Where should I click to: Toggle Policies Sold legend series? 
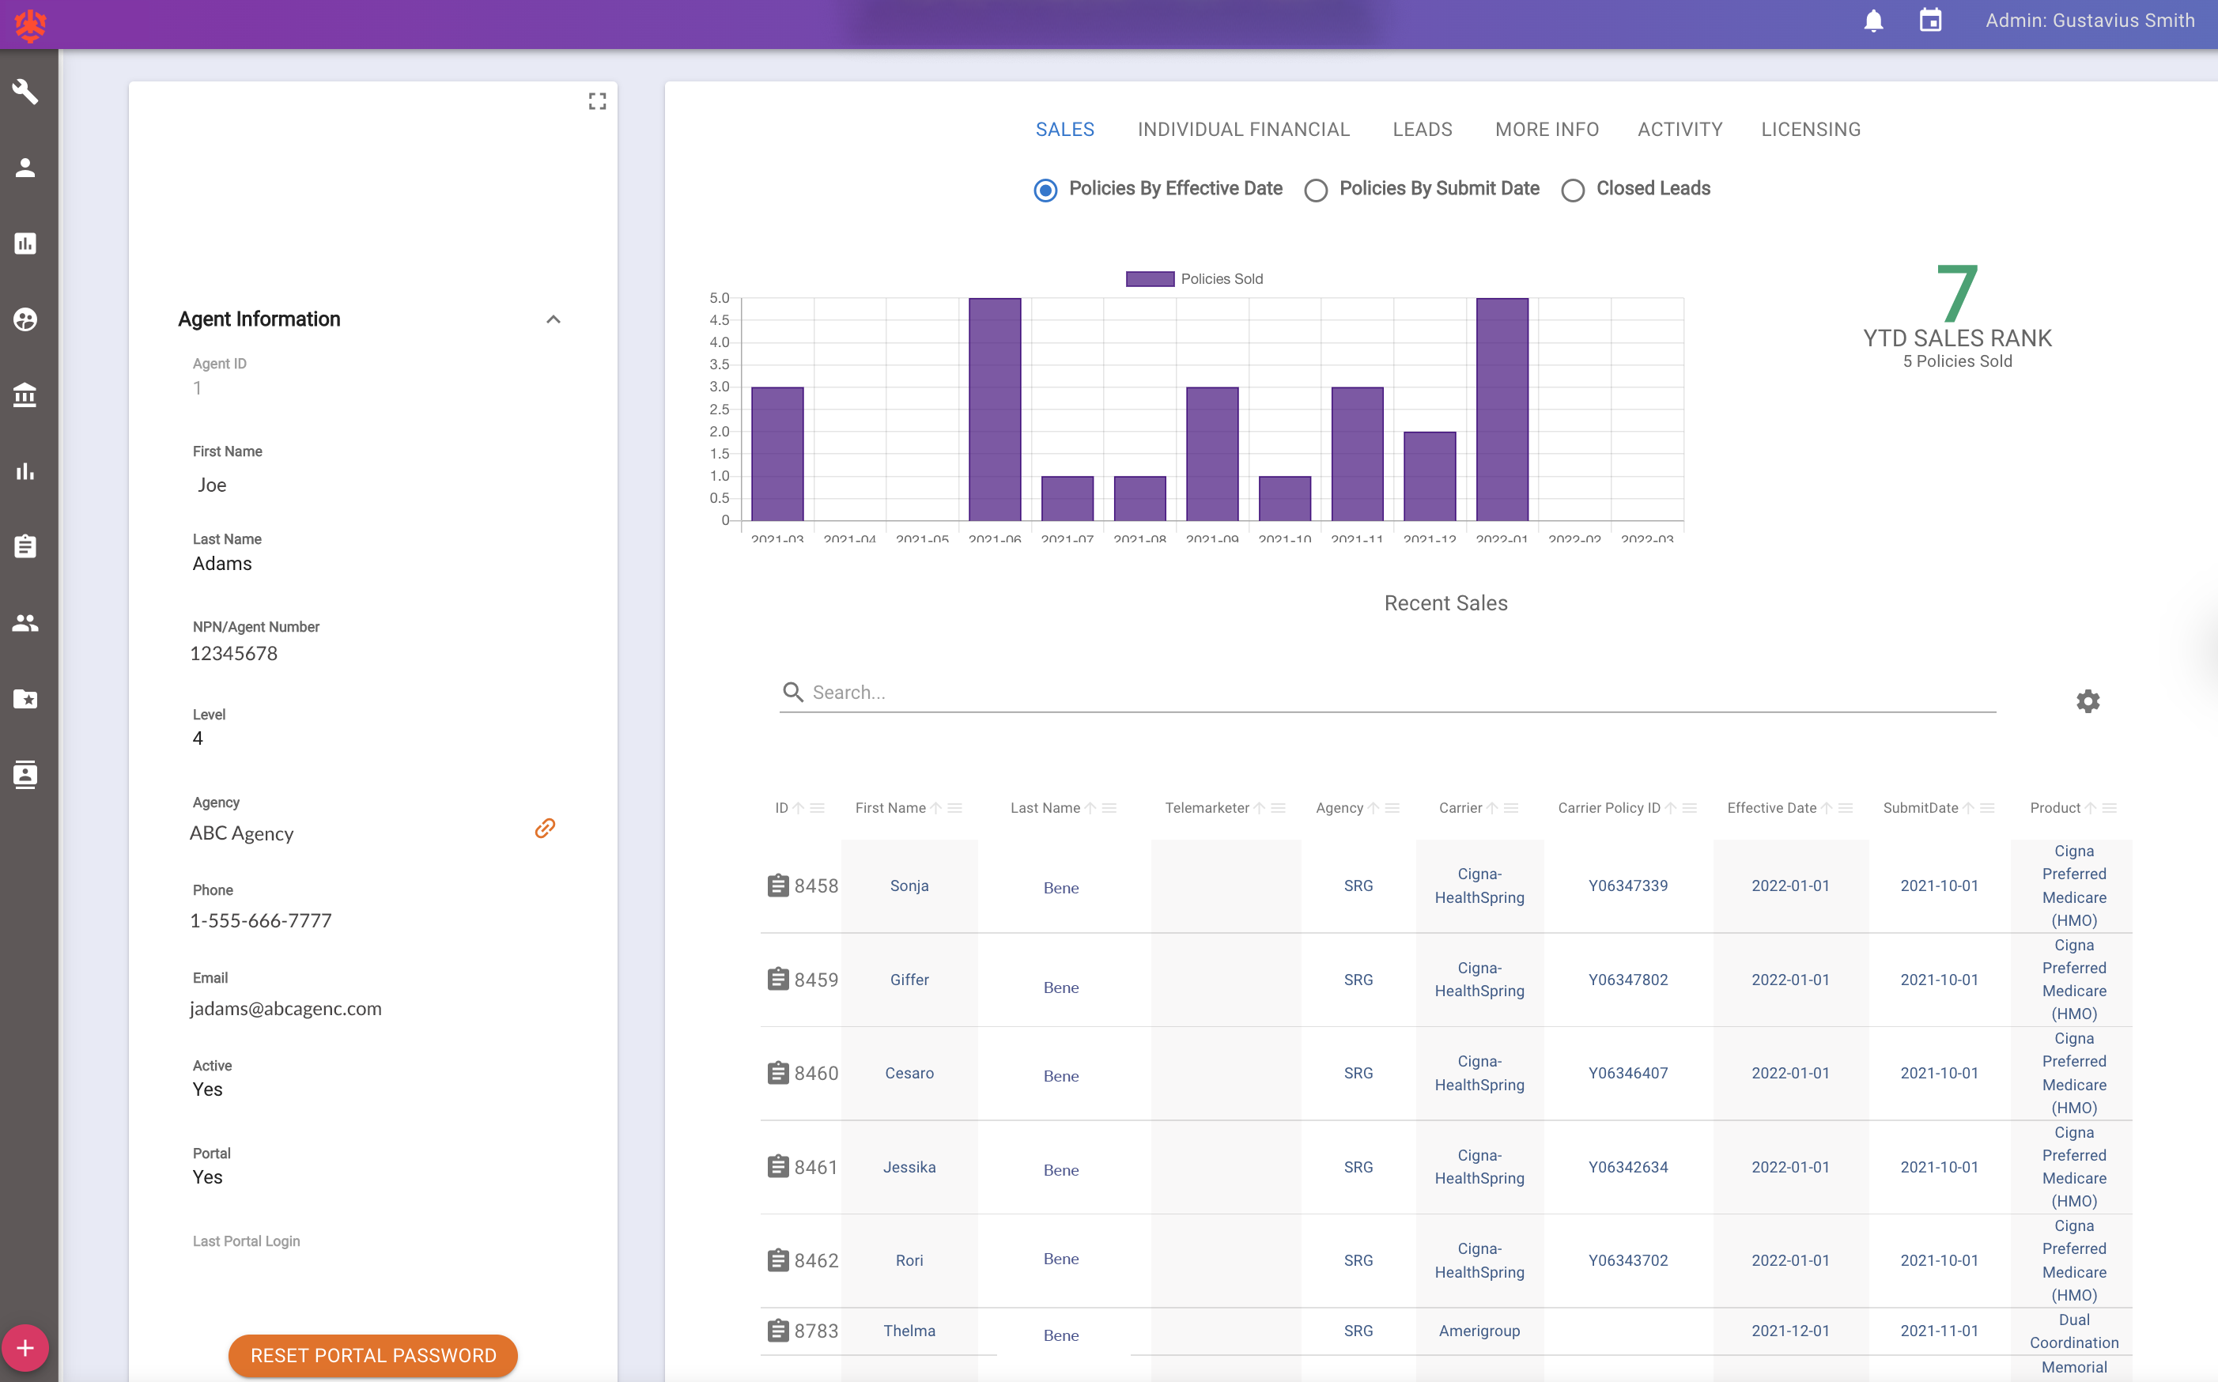pos(1193,279)
